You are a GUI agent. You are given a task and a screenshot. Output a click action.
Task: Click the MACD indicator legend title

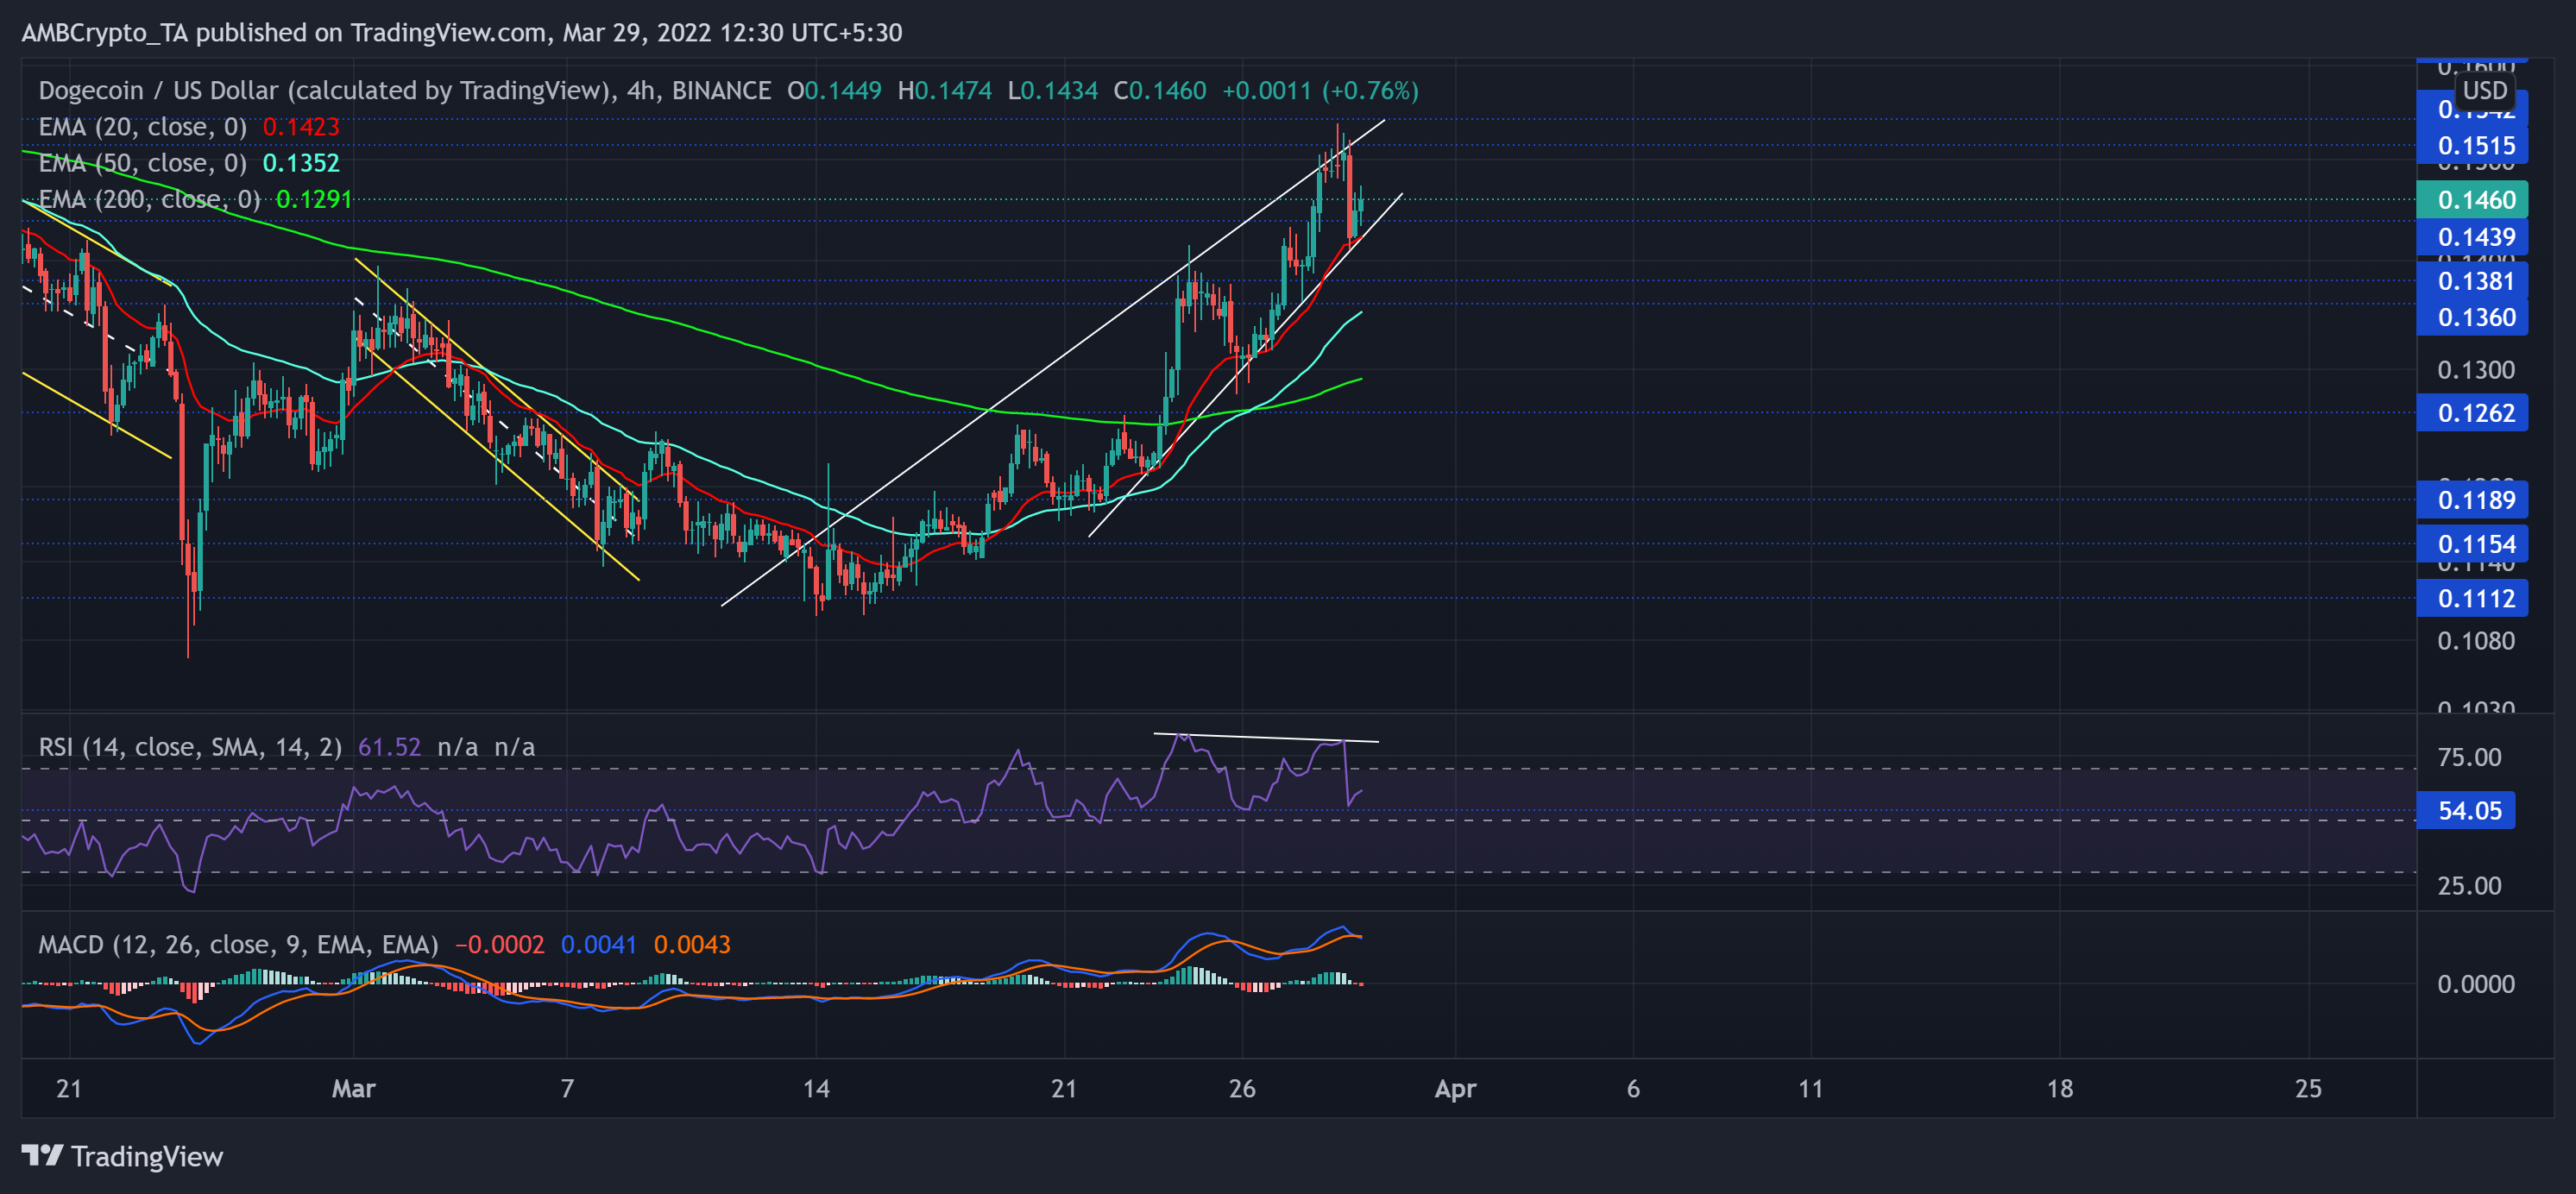[x=238, y=944]
